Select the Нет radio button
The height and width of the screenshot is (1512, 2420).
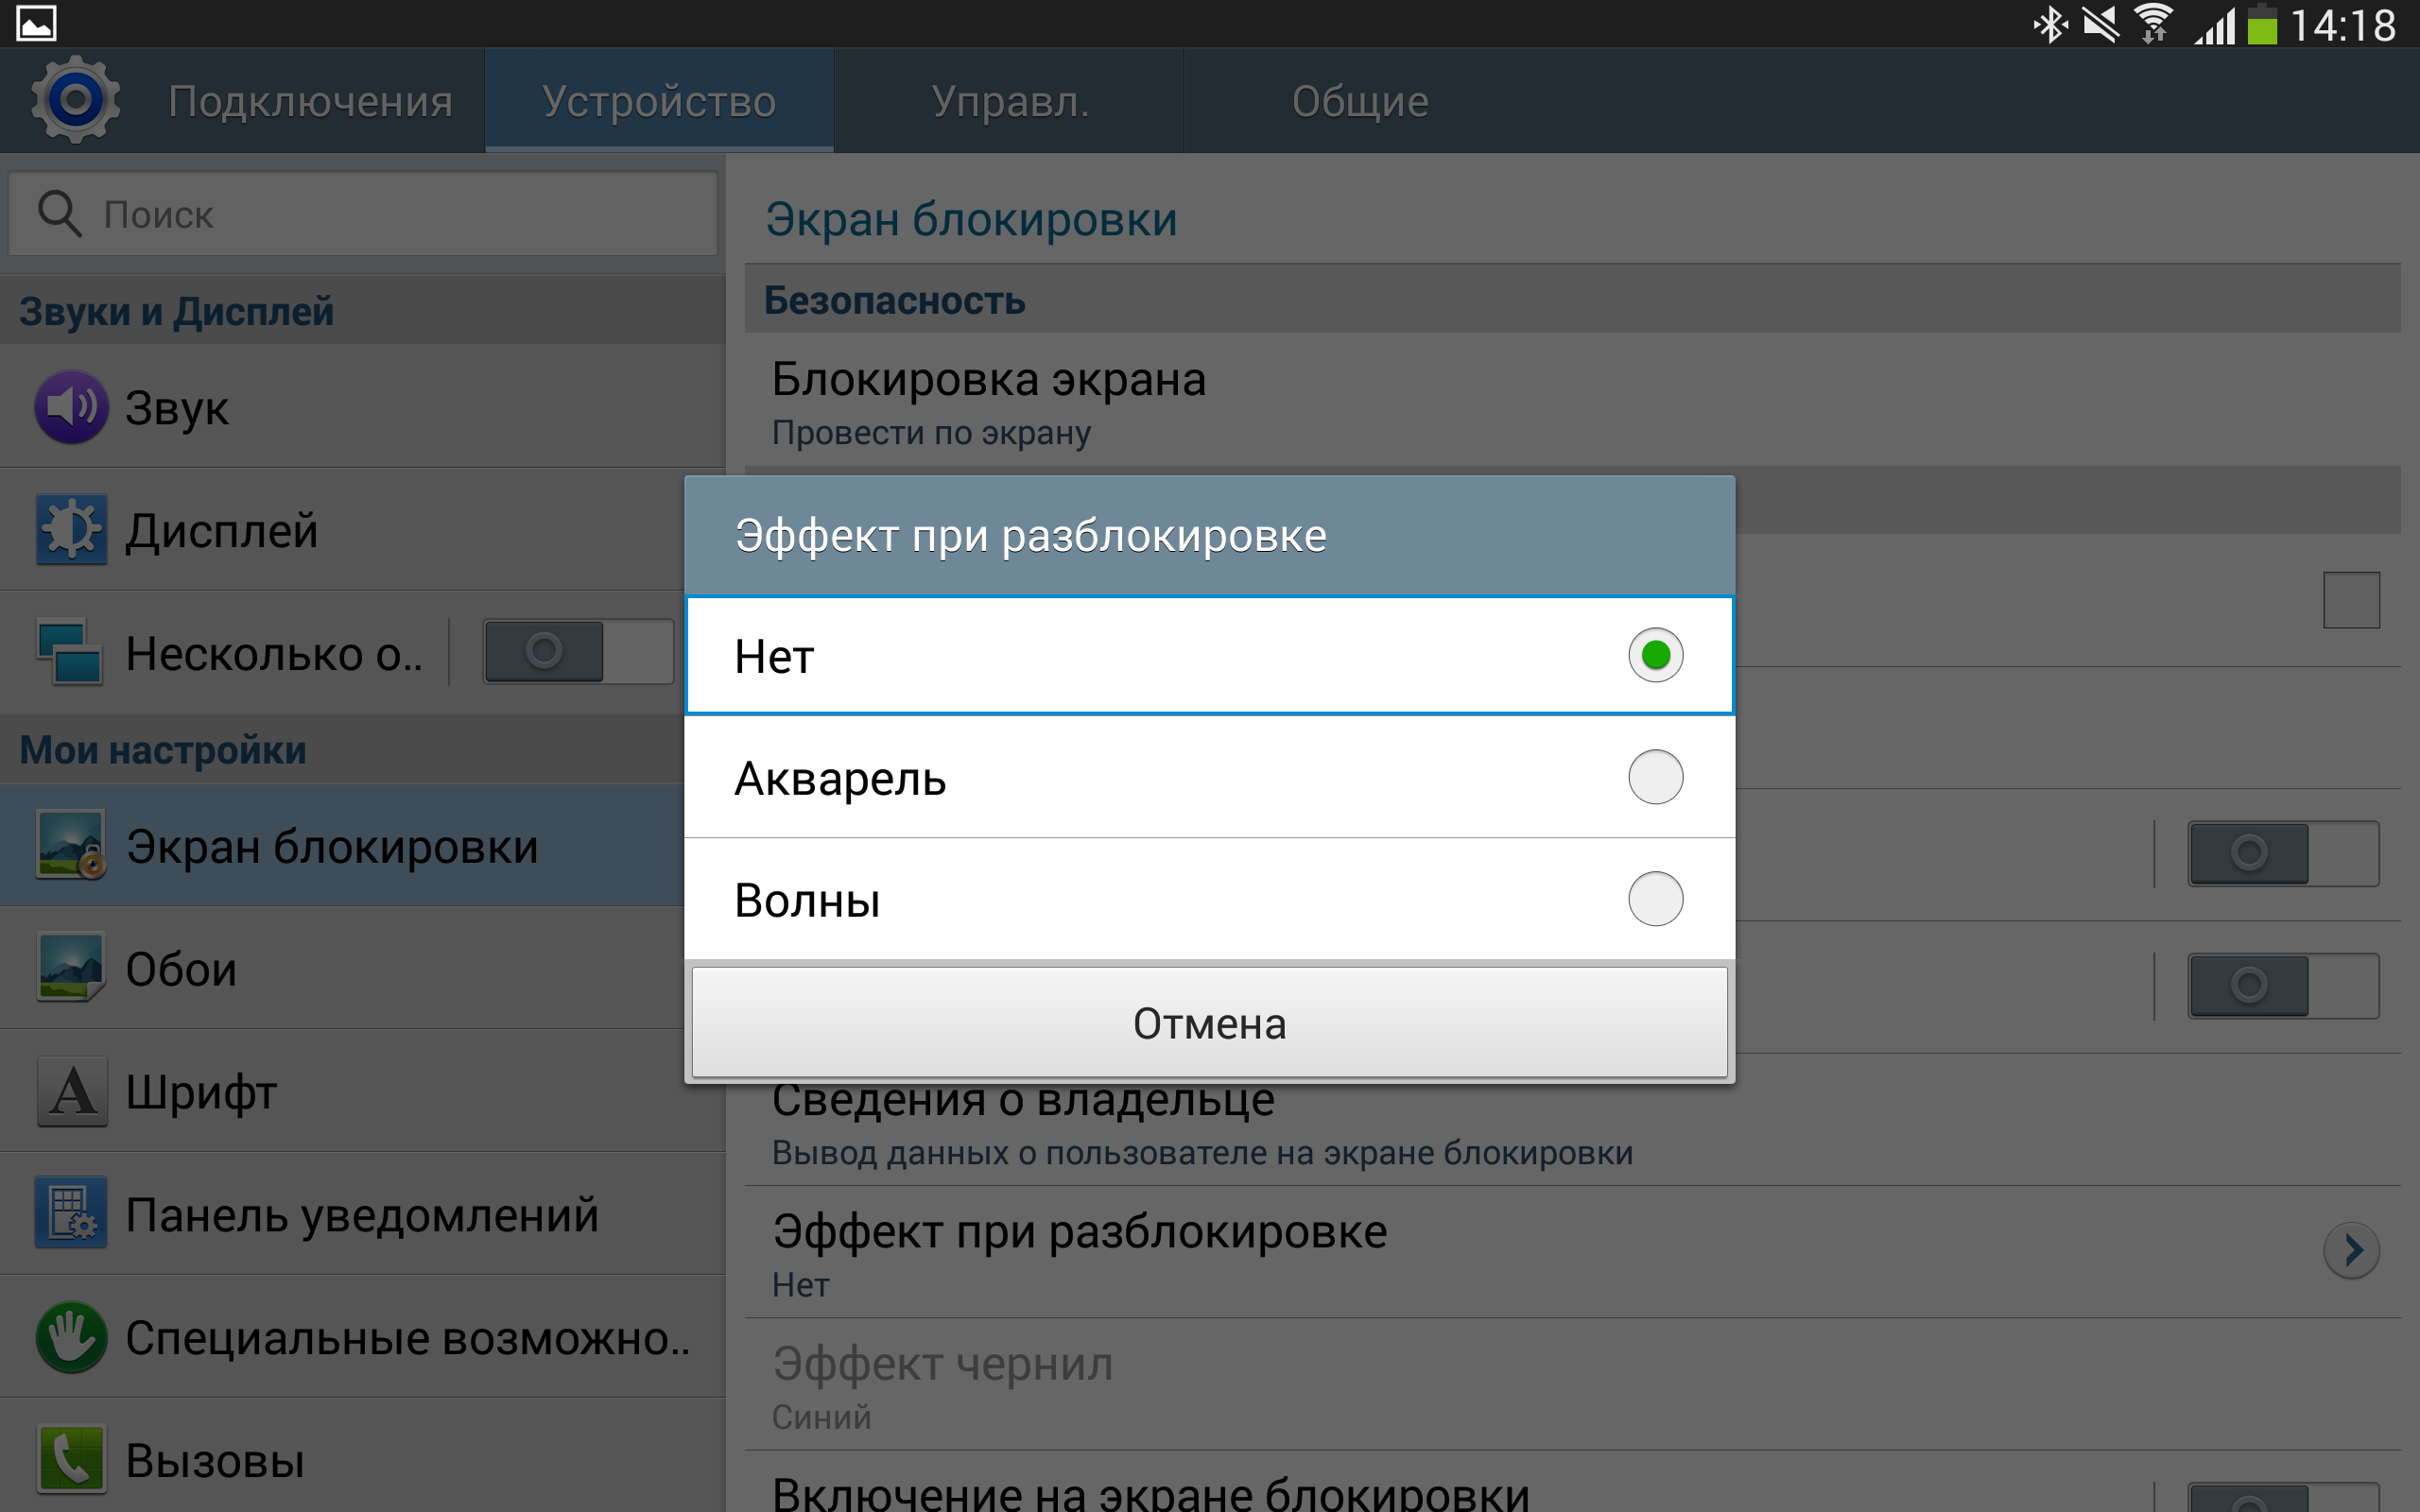click(1655, 655)
